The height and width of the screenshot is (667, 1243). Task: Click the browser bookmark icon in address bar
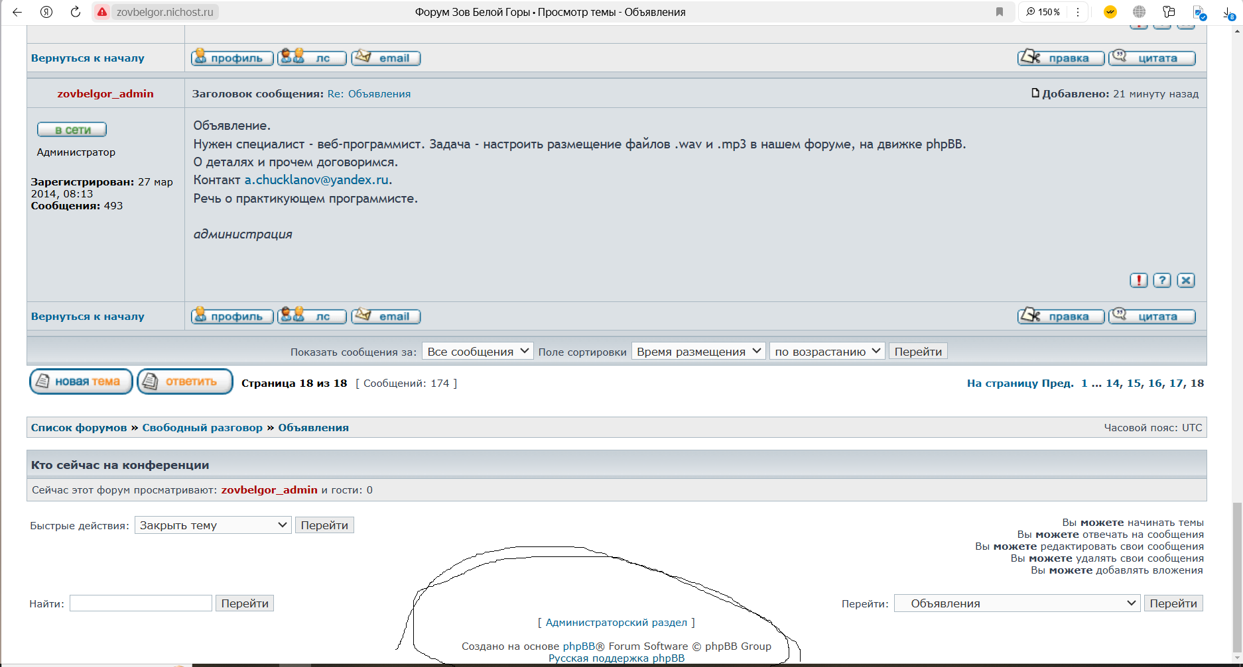point(999,12)
